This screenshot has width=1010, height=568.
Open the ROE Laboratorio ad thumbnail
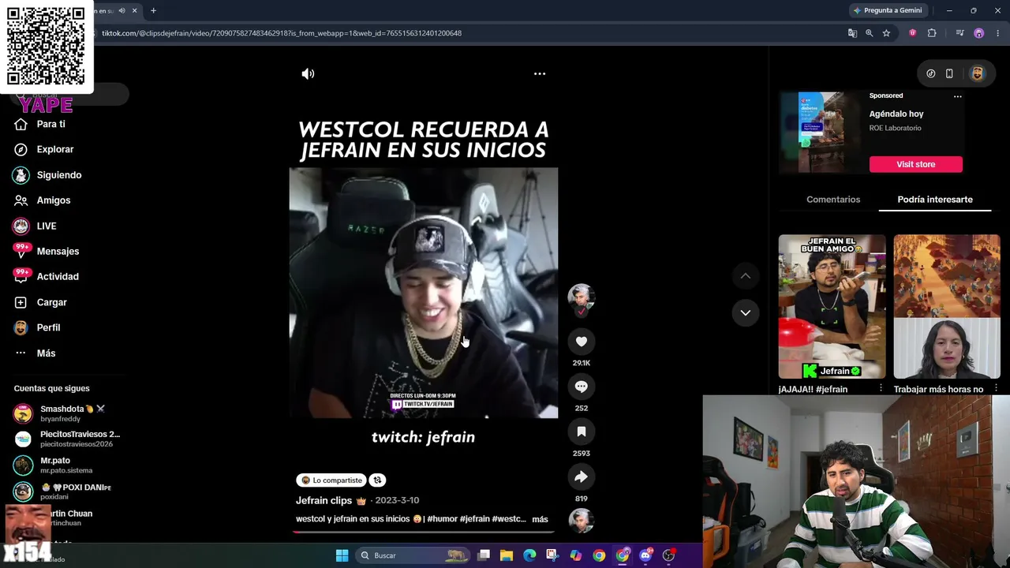[x=821, y=132]
